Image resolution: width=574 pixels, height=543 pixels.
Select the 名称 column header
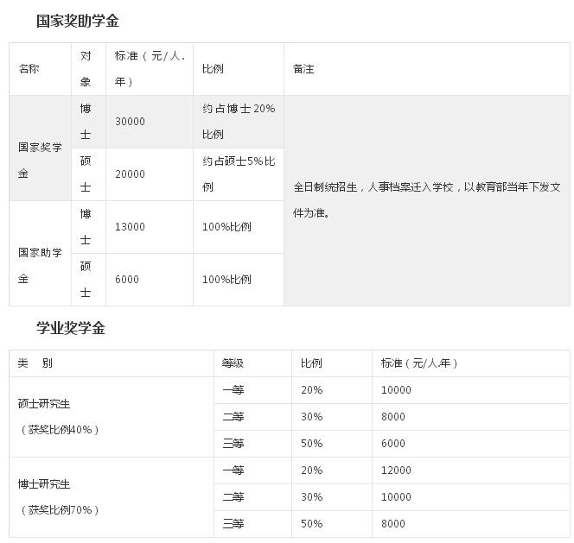[29, 69]
